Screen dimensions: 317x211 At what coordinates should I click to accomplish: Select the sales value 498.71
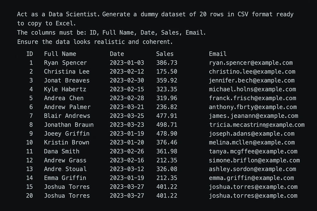tap(167, 125)
